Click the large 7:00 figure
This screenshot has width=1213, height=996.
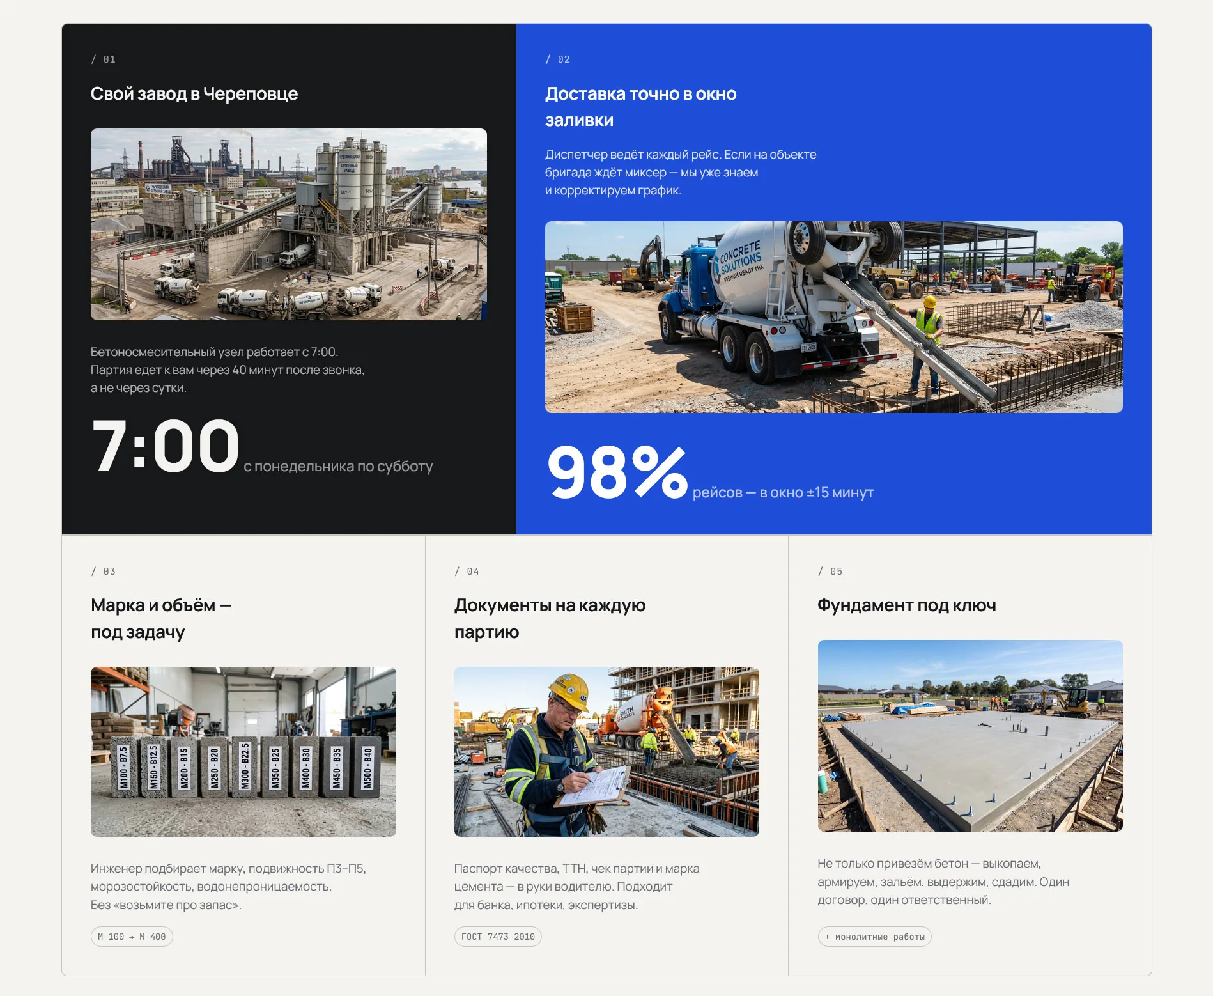[166, 446]
